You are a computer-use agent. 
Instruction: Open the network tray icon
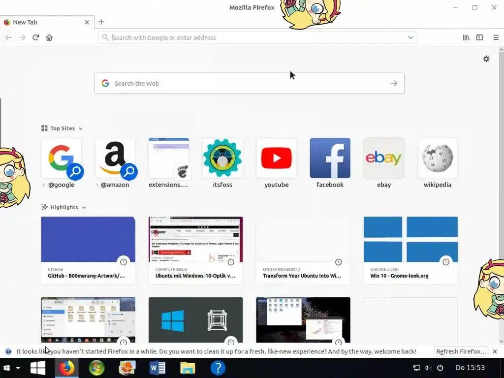(416, 368)
